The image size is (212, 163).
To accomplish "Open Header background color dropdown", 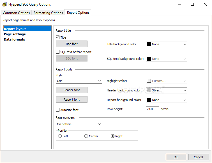I will coord(167,90).
